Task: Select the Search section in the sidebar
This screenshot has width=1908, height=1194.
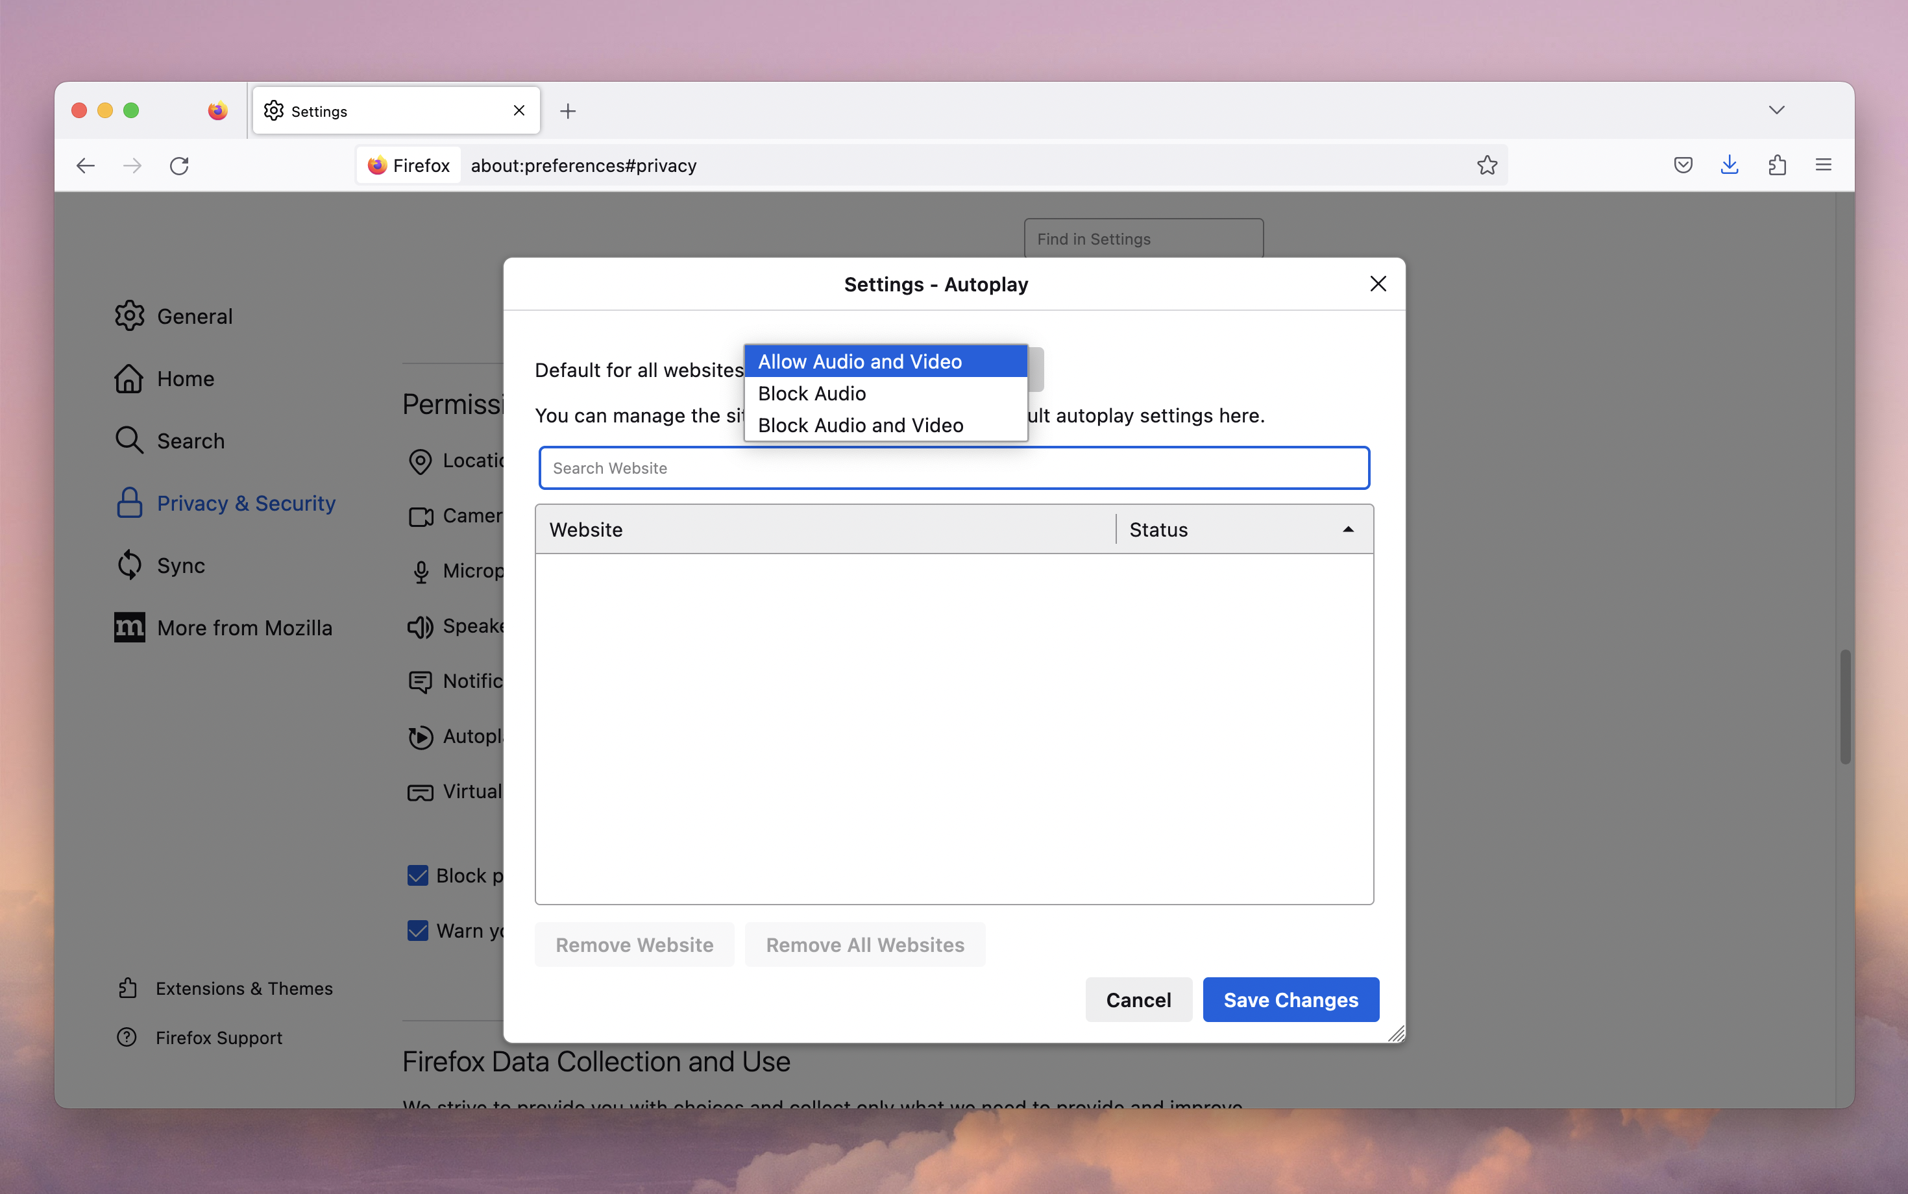Action: click(x=190, y=440)
